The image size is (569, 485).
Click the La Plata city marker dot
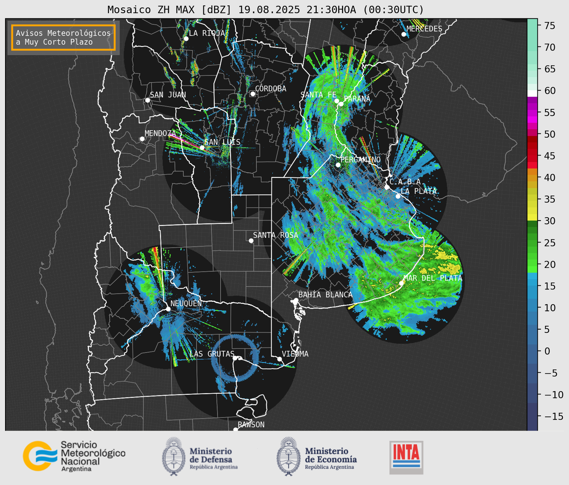pyautogui.click(x=398, y=196)
